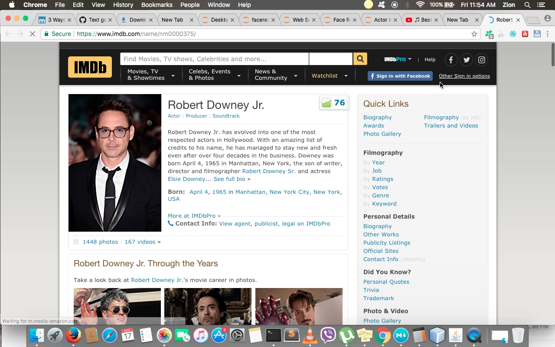555x347 pixels.
Task: Open IMDb's Instagram page icon
Action: click(x=481, y=60)
